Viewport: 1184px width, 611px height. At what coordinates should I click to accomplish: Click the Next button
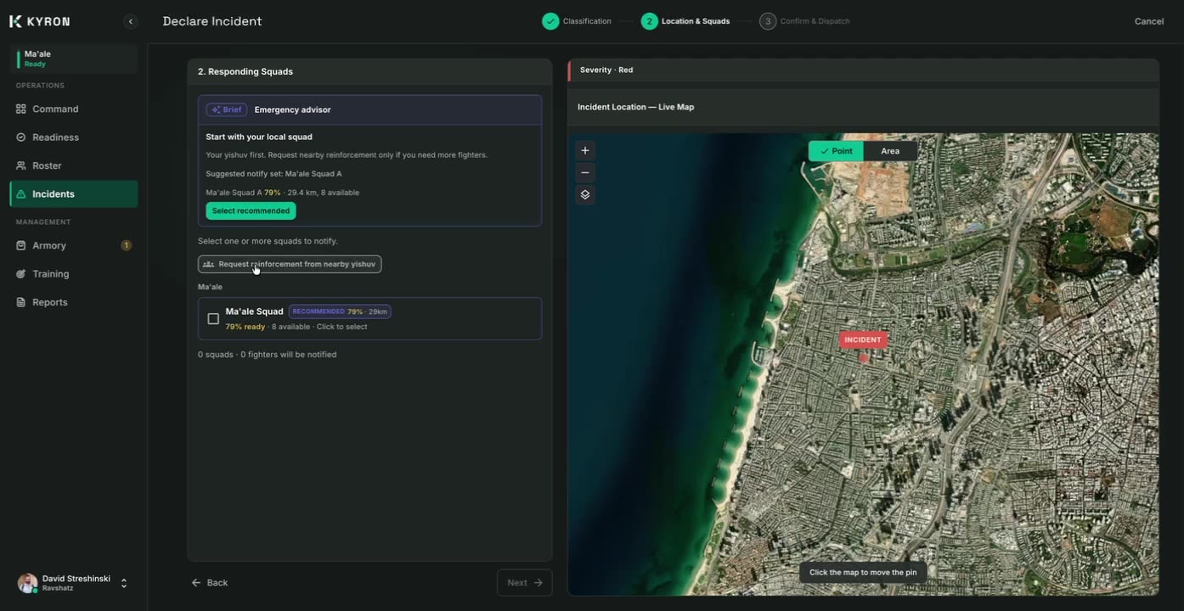tap(525, 583)
